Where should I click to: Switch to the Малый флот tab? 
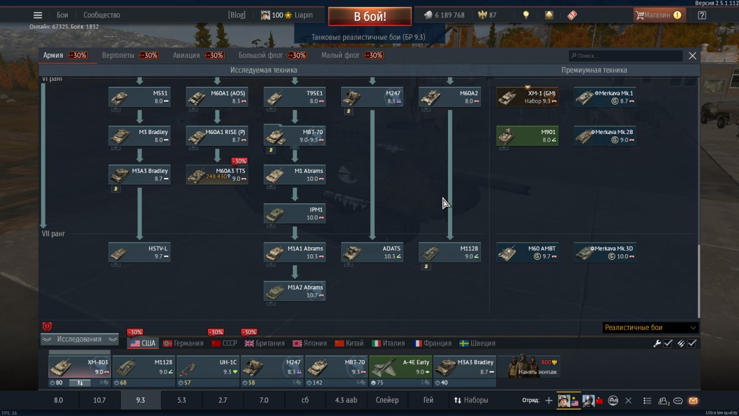[352, 55]
